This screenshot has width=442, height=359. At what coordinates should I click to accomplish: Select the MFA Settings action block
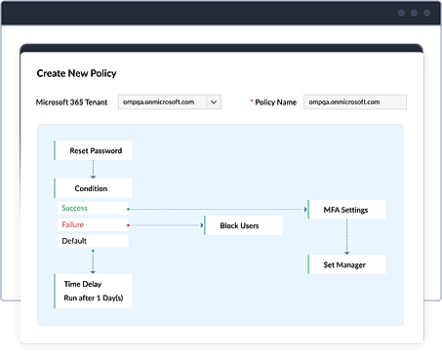point(346,210)
